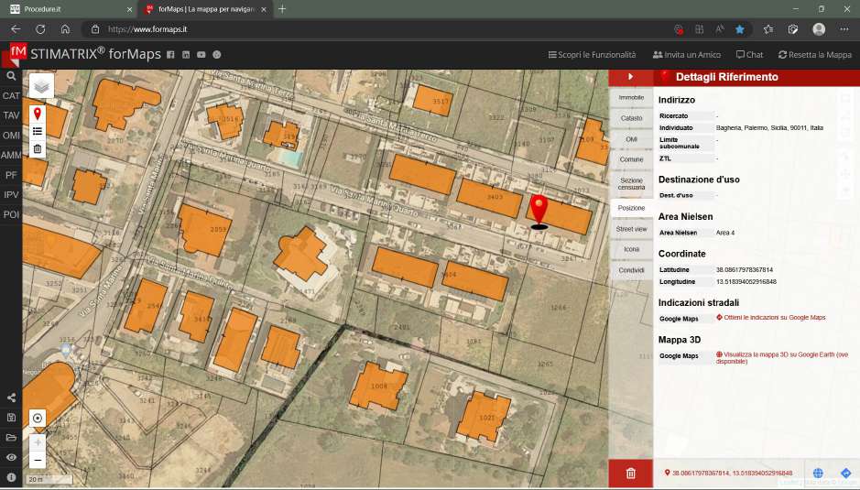The image size is (860, 490).
Task: Toggle the OMI layer in the sidebar
Action: coord(11,136)
